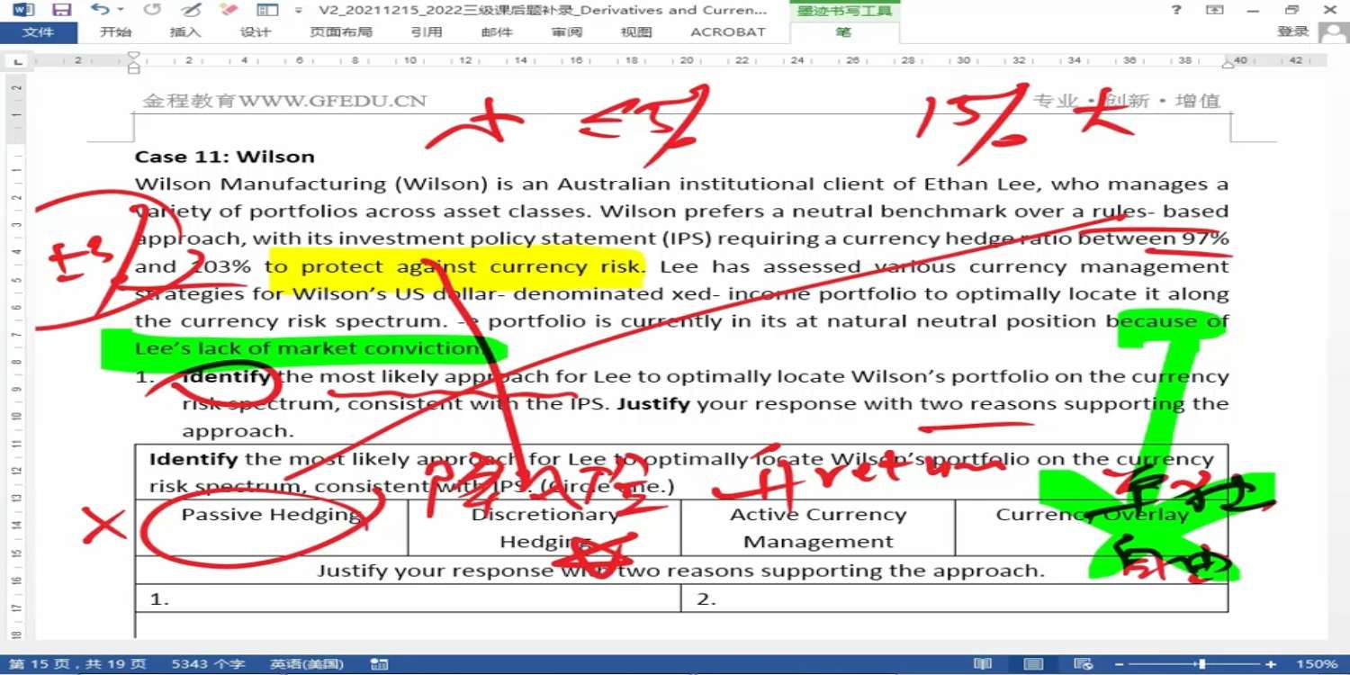Save the document with the floppy disk icon
This screenshot has height=675, width=1350.
pos(62,10)
